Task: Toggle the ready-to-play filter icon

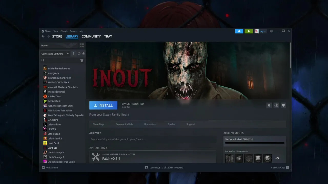Action: pyautogui.click(x=84, y=54)
